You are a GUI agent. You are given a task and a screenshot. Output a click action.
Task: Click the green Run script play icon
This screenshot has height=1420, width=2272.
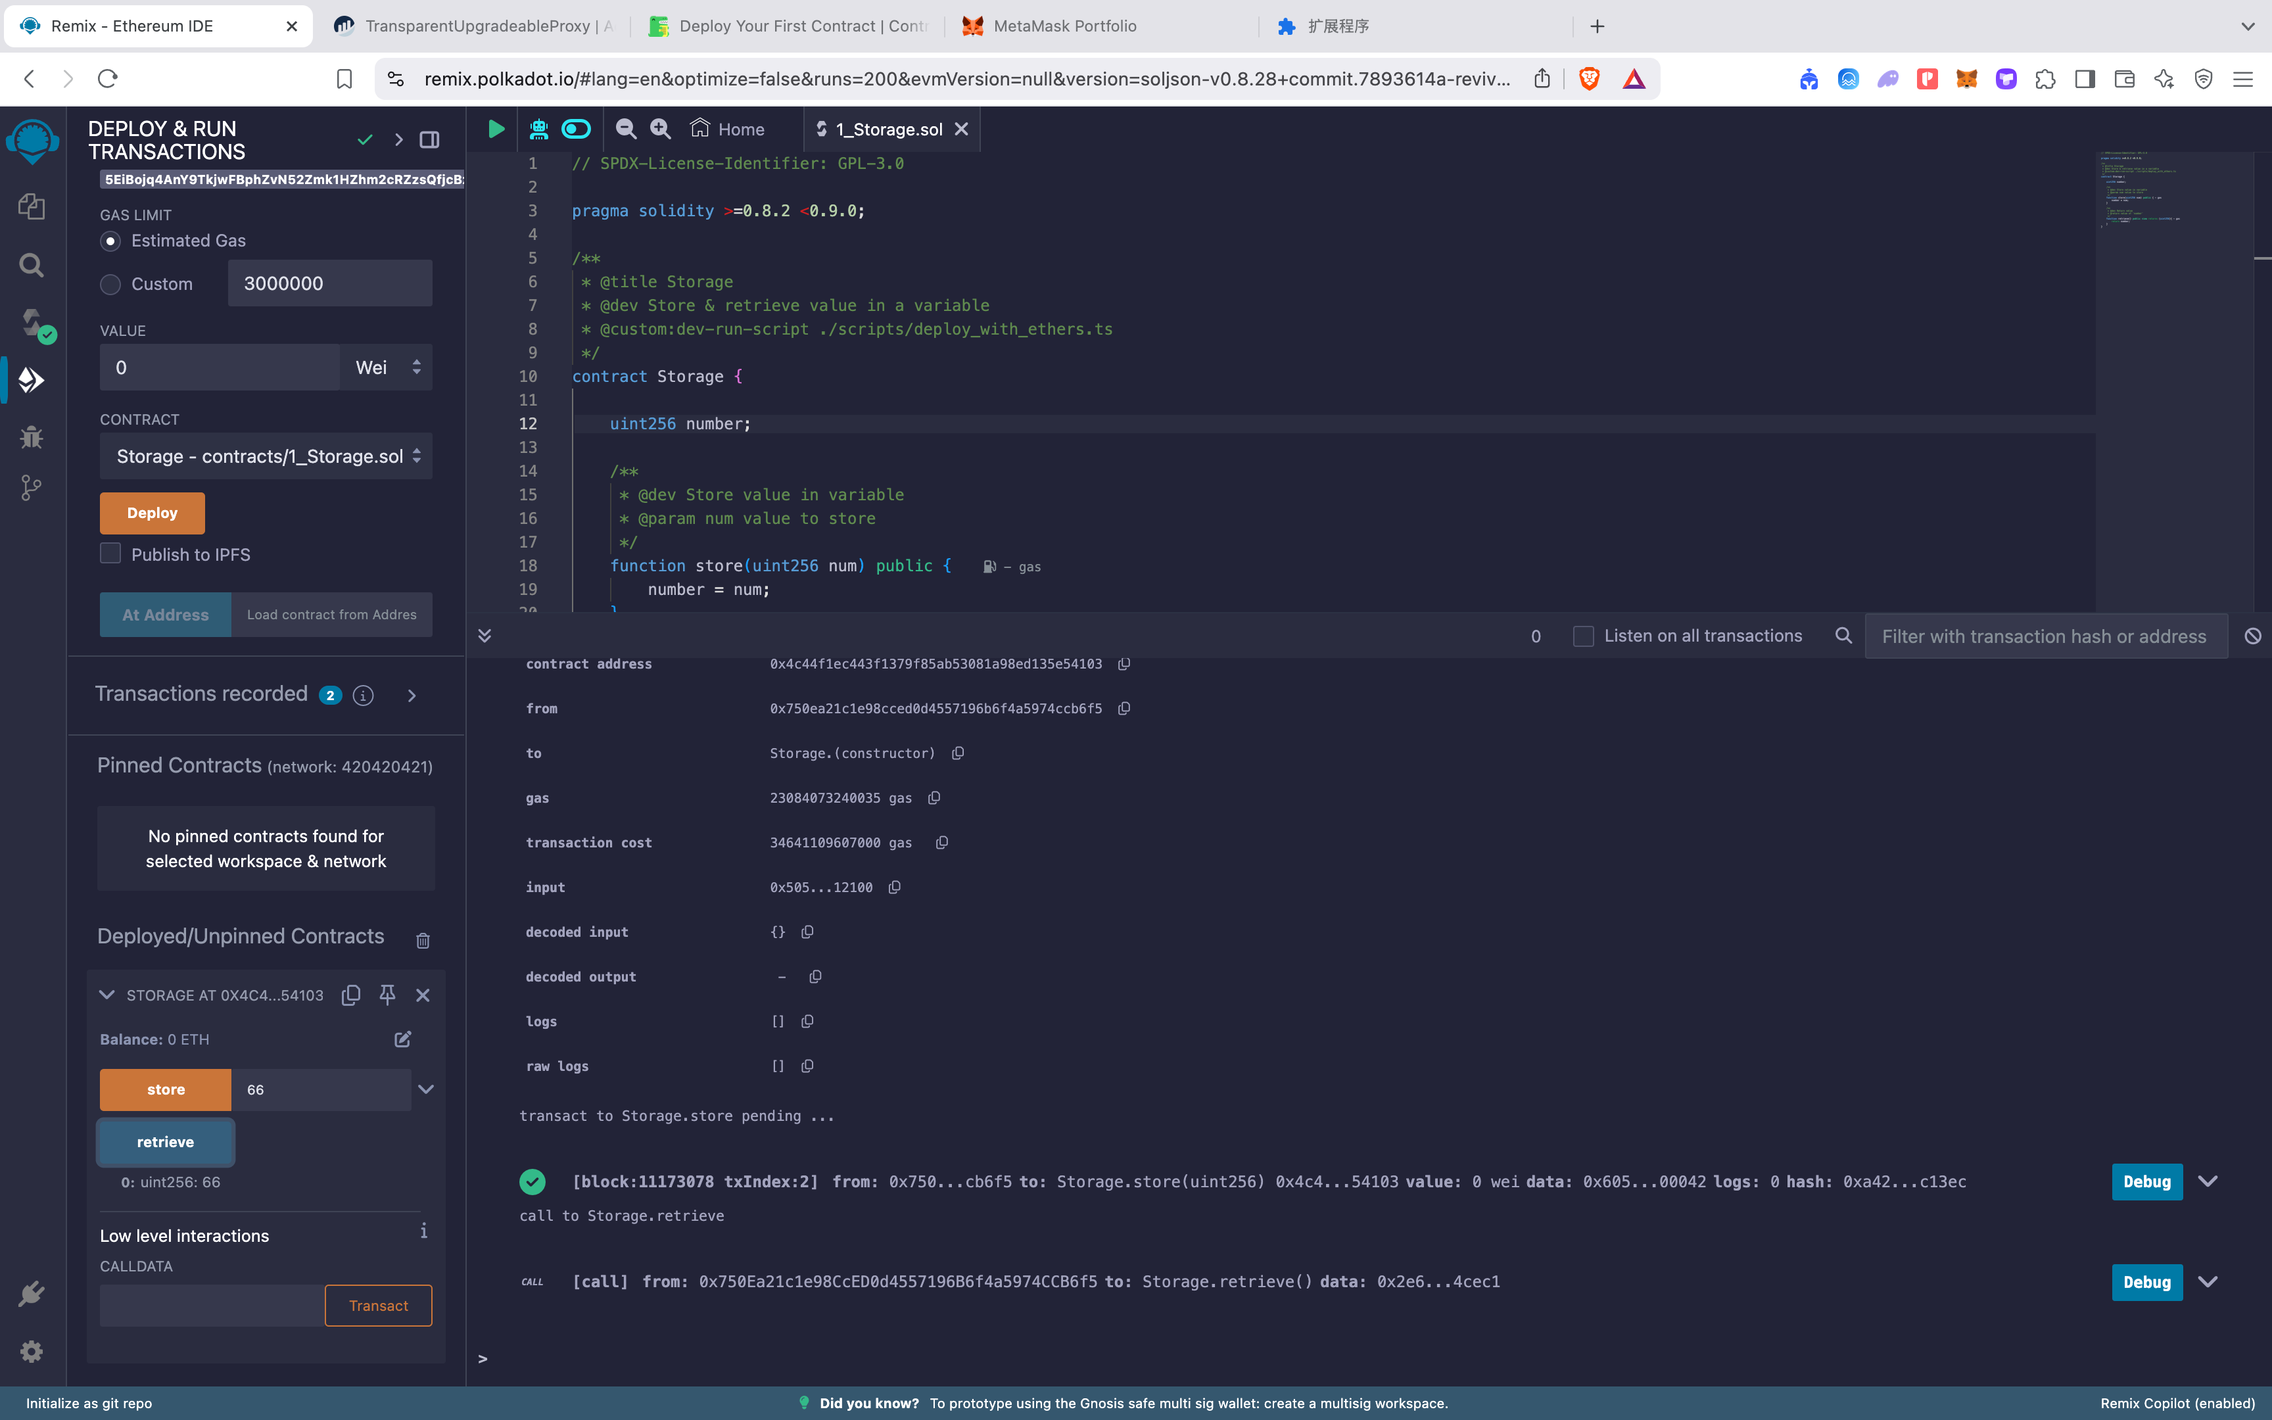496,129
